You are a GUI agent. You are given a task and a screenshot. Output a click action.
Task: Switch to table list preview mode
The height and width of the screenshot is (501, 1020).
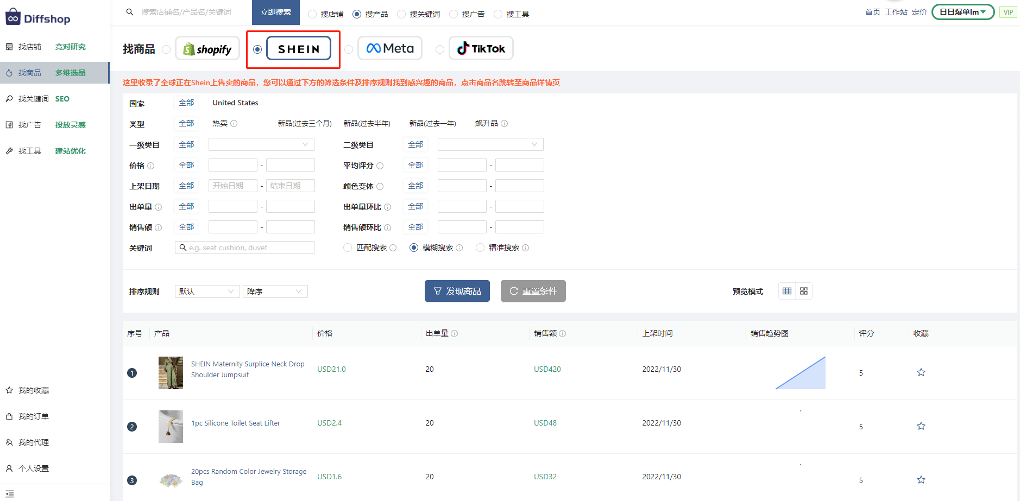pyautogui.click(x=787, y=291)
